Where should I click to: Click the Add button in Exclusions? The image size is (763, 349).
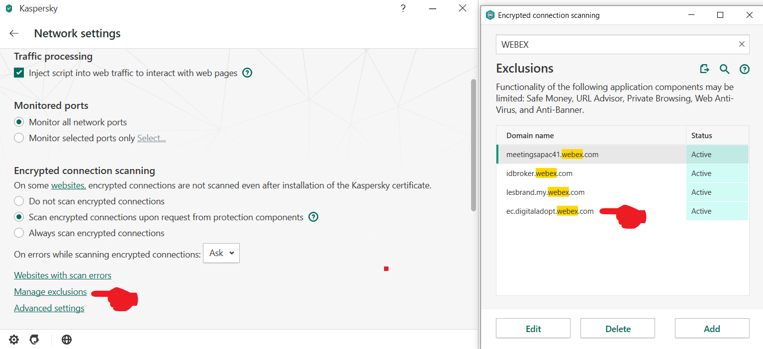(712, 329)
